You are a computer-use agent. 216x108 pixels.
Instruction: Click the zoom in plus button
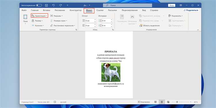click(191, 102)
